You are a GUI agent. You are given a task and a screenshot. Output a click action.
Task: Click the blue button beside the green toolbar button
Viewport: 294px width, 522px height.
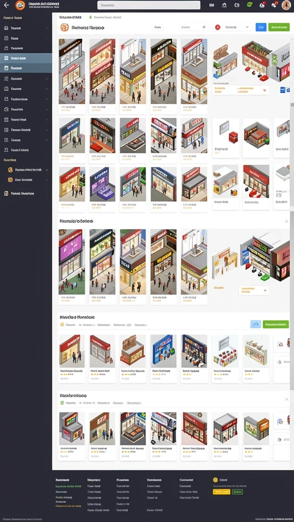261,28
